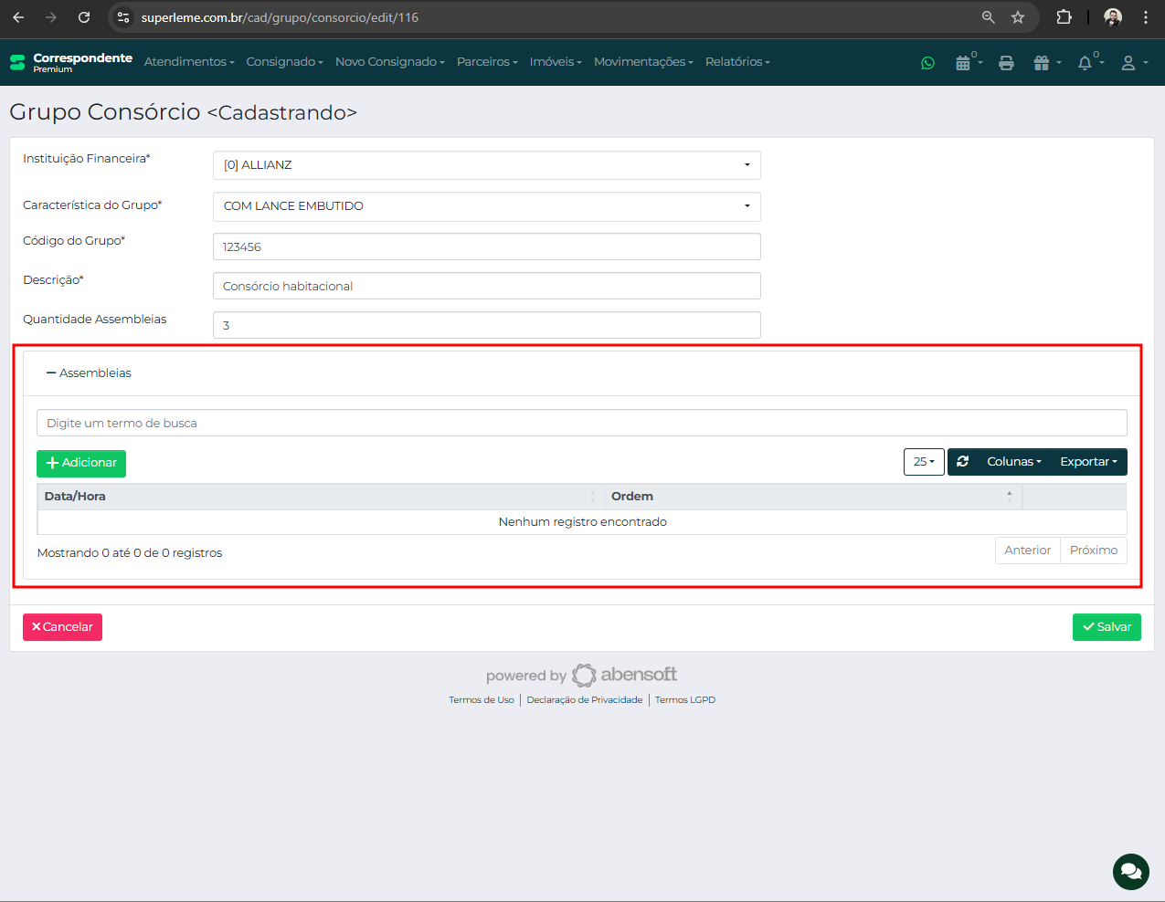
Task: Open the Consignado menu
Action: 284,62
